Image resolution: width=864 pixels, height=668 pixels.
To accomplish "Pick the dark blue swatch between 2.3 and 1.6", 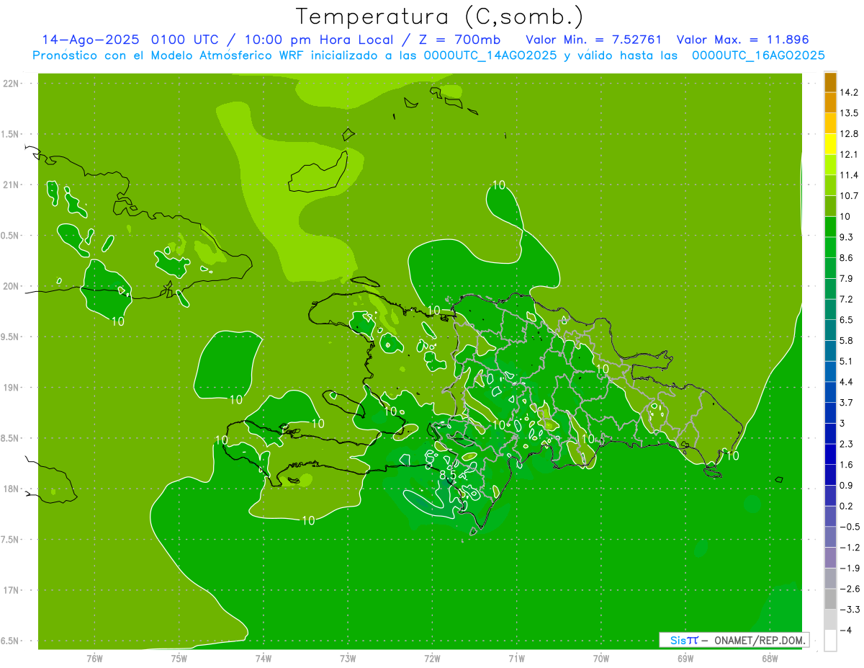I will pos(830,454).
